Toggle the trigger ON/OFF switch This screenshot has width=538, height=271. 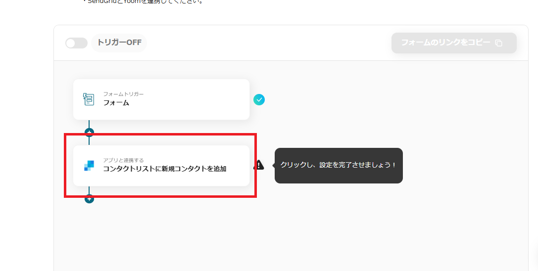[x=76, y=43]
